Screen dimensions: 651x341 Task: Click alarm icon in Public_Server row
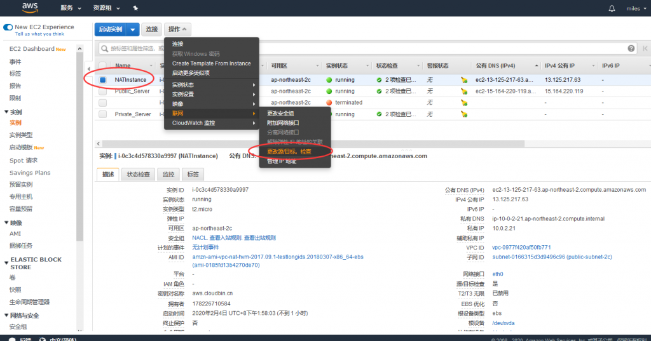pyautogui.click(x=464, y=91)
